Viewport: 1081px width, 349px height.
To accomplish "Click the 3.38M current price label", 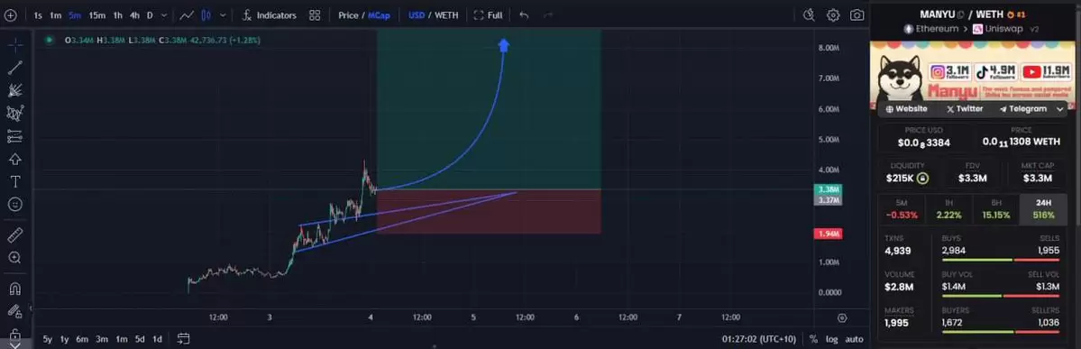I will 828,189.
